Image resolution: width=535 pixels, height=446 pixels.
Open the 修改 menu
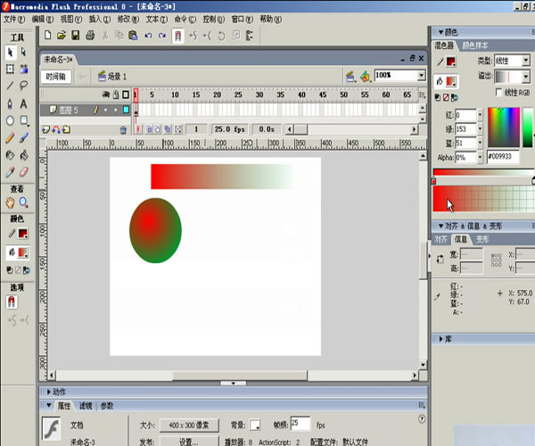128,18
